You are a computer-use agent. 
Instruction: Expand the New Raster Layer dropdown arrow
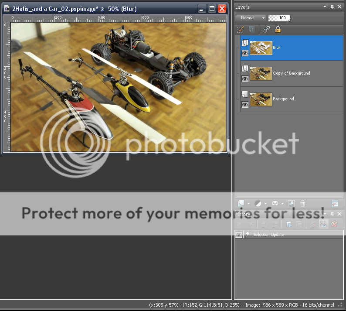(x=248, y=203)
